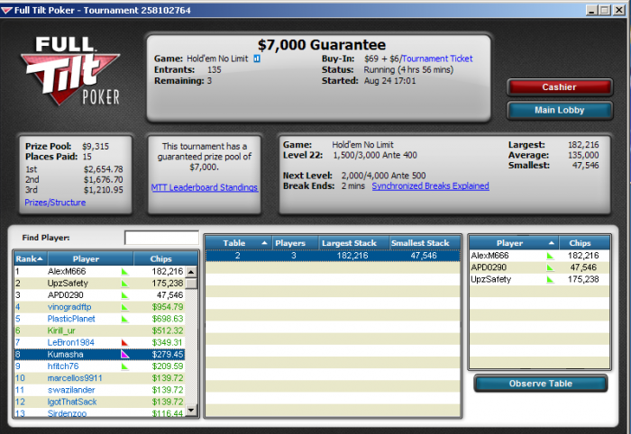
Task: Open the Cashier
Action: pyautogui.click(x=560, y=87)
